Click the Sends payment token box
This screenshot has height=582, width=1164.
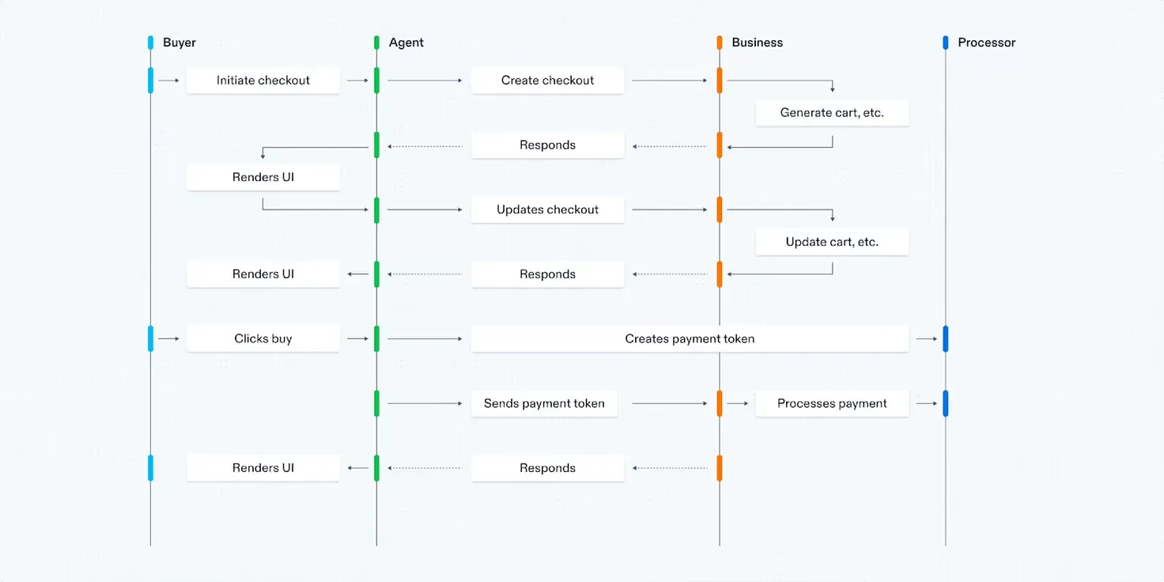coord(544,403)
